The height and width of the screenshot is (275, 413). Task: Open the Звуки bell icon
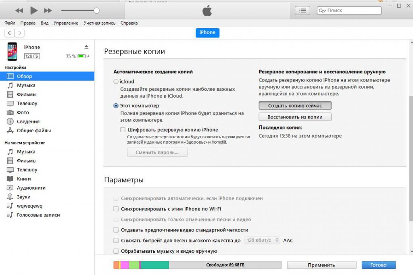[x=10, y=197]
